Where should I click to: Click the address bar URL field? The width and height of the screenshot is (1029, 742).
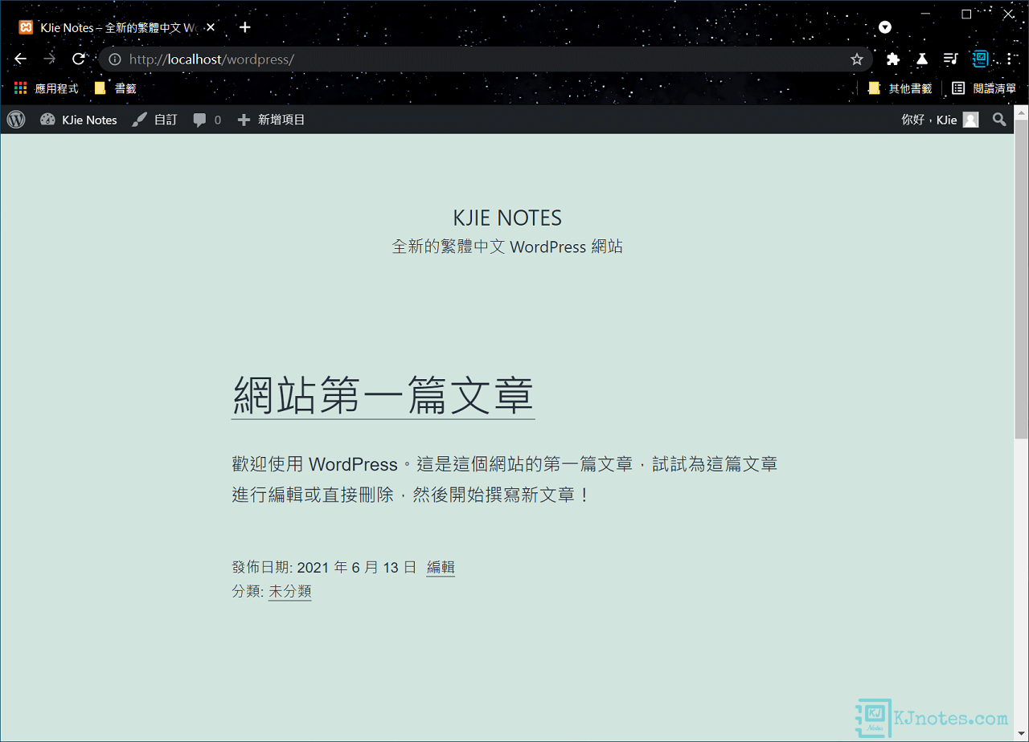[485, 59]
